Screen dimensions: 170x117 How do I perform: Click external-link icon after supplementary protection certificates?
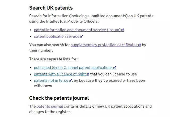139,45
